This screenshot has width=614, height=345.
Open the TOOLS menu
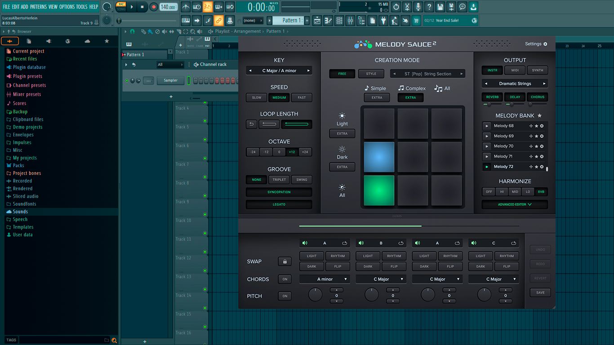(x=82, y=7)
